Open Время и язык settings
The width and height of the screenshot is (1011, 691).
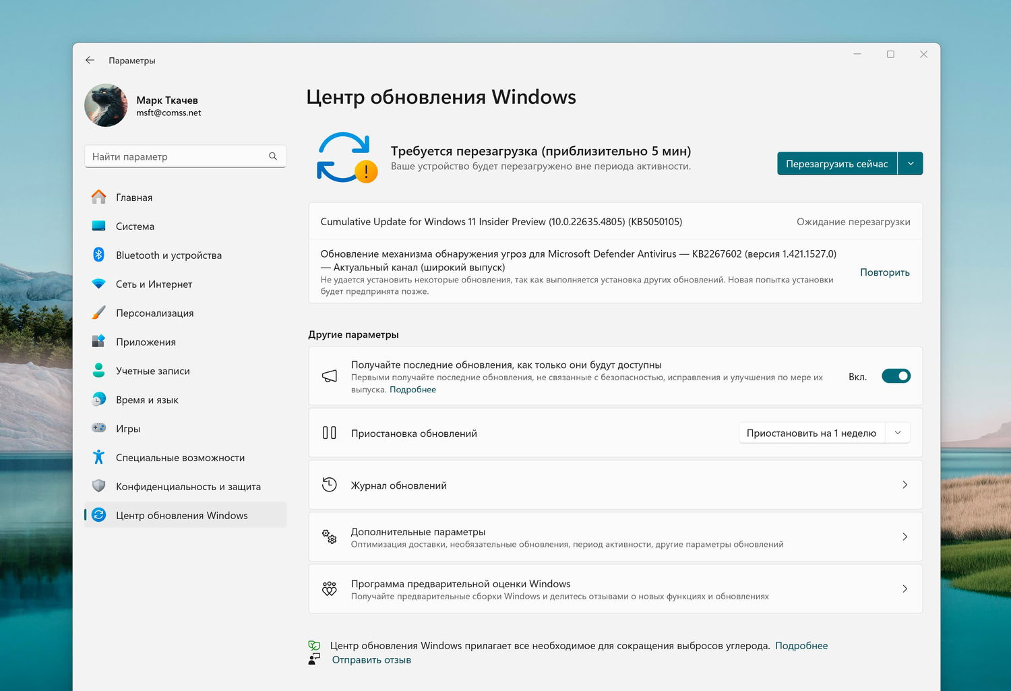(185, 400)
